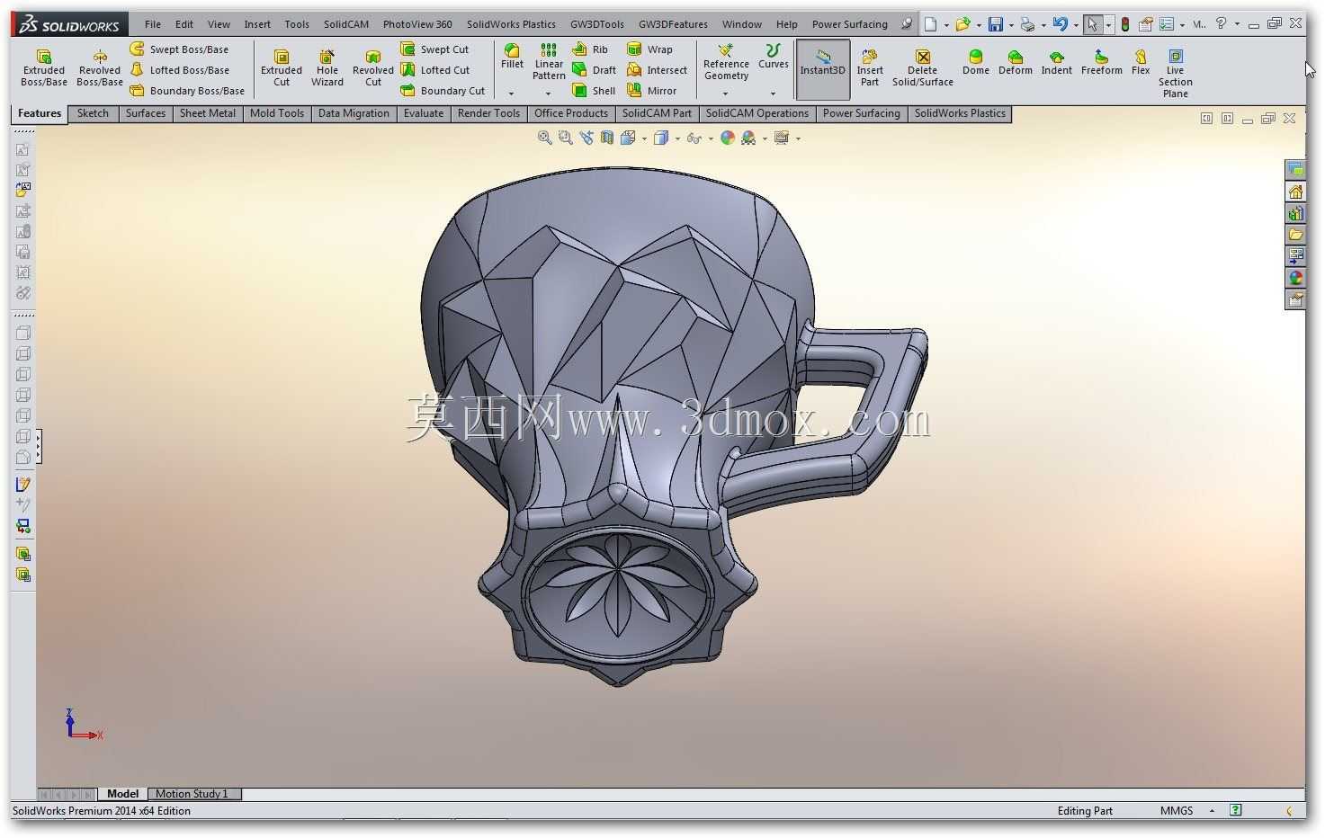Switch to the Sheet Metal tab
Viewport: 1334px width, 838px height.
[x=208, y=113]
